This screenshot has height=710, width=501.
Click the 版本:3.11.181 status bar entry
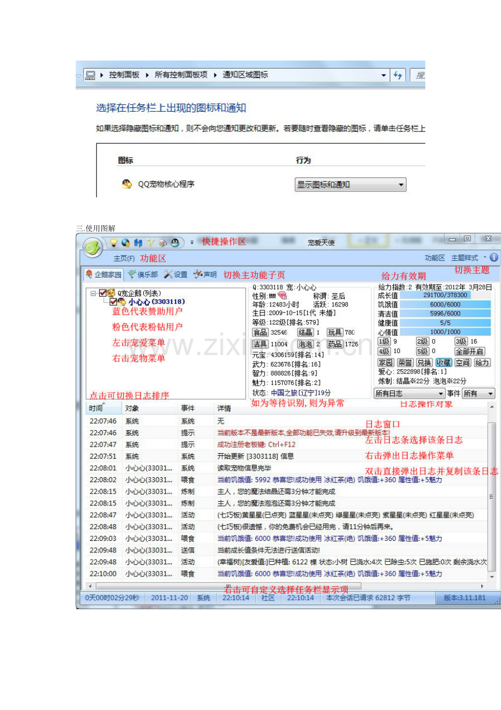(x=465, y=598)
